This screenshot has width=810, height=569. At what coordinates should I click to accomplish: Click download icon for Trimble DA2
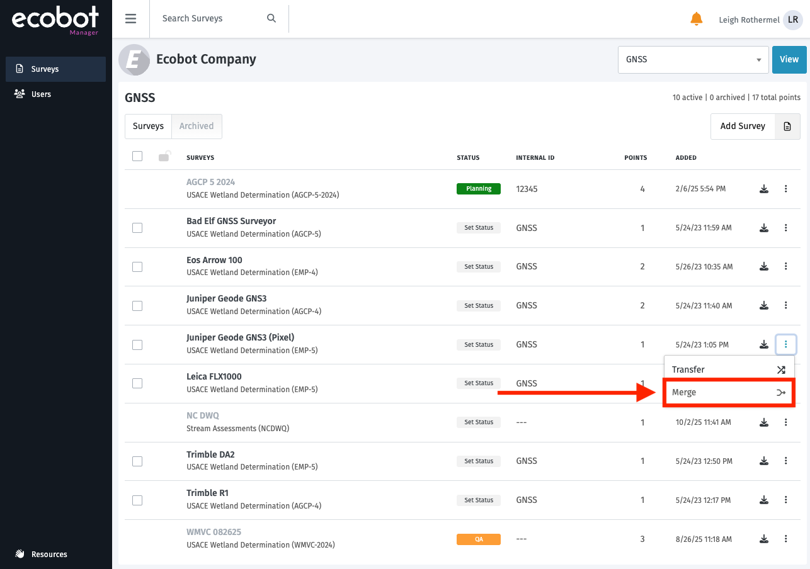(763, 461)
